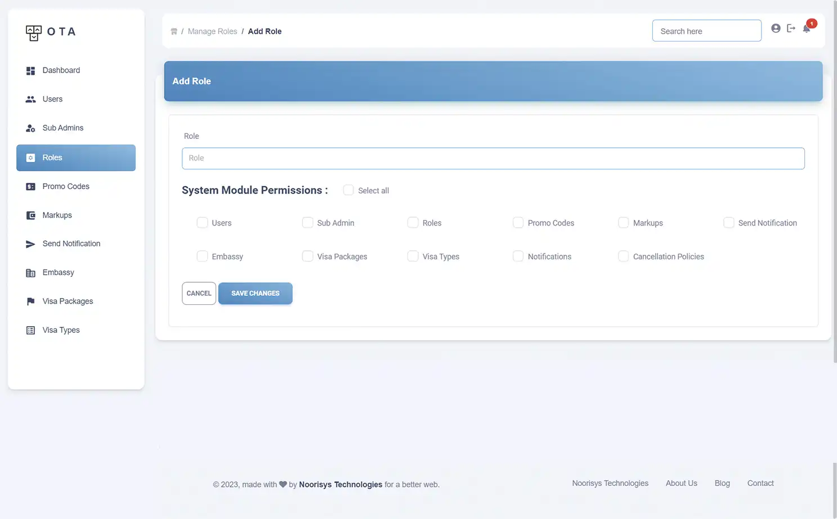
Task: Click the Sub Admins gear-person icon
Action: pyautogui.click(x=30, y=128)
